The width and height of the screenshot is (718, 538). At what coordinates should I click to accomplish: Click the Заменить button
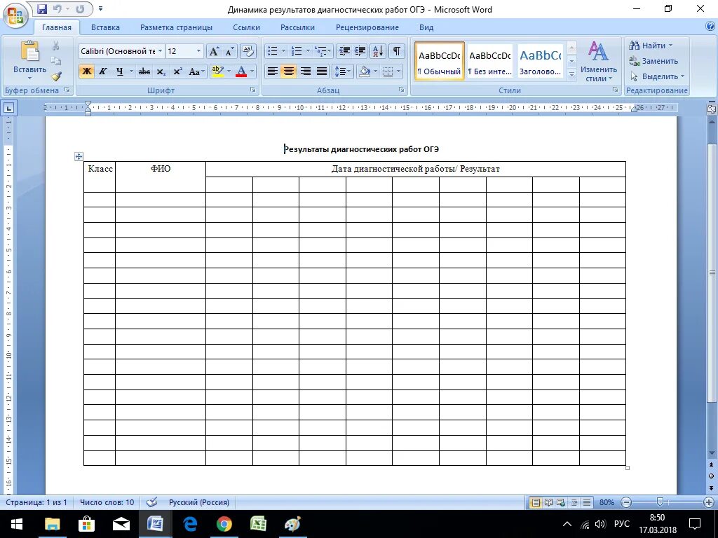pyautogui.click(x=654, y=61)
